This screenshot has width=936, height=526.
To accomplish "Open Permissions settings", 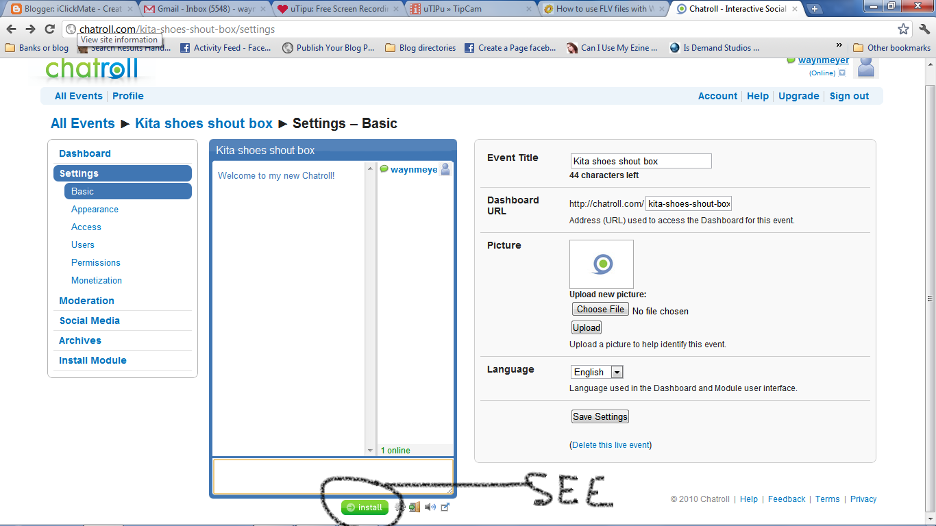I will click(96, 262).
